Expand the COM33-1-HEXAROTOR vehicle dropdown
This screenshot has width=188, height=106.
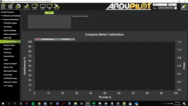(176, 8)
